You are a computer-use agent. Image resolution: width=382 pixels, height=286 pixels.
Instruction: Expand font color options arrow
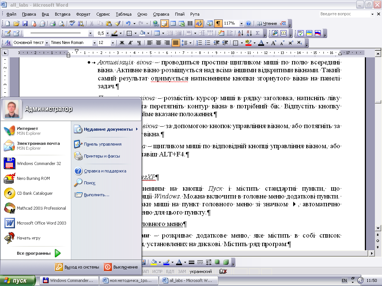coord(267,43)
